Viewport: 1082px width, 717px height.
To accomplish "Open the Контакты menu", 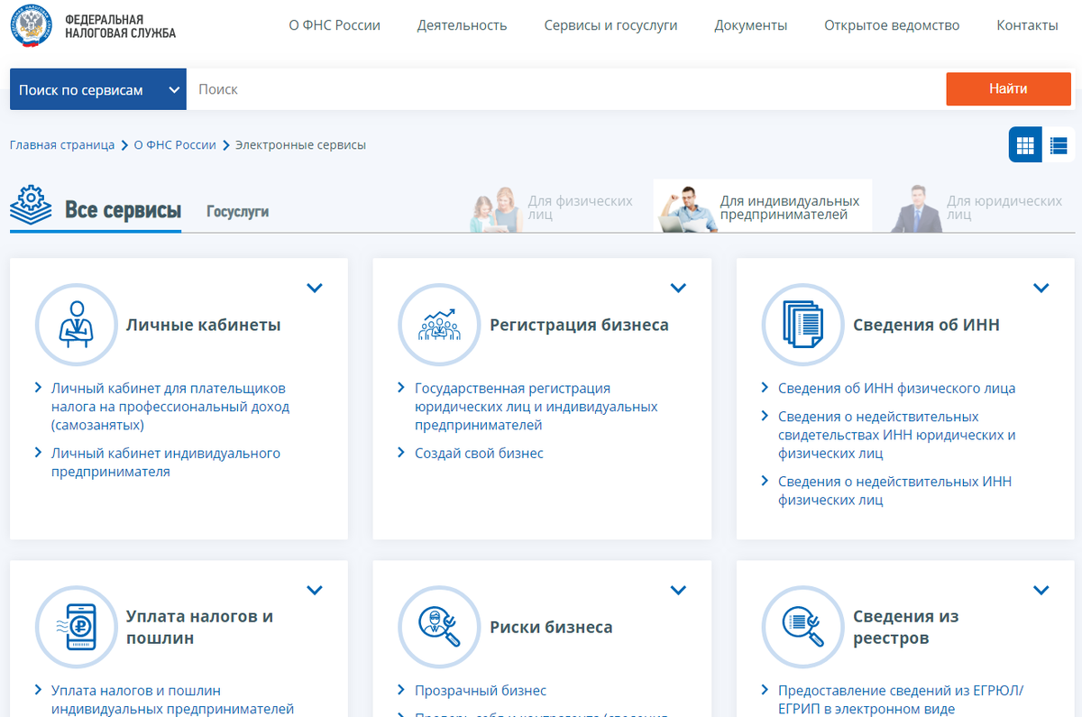I will click(x=1027, y=25).
